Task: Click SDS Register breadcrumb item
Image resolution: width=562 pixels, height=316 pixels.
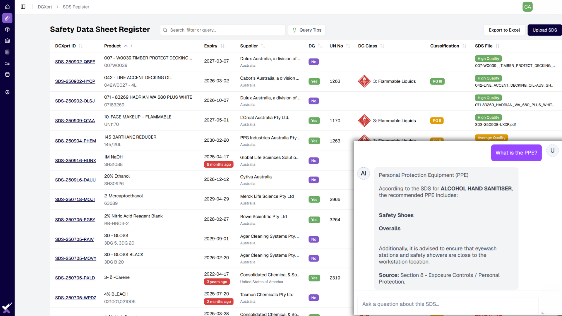Action: 76,7
